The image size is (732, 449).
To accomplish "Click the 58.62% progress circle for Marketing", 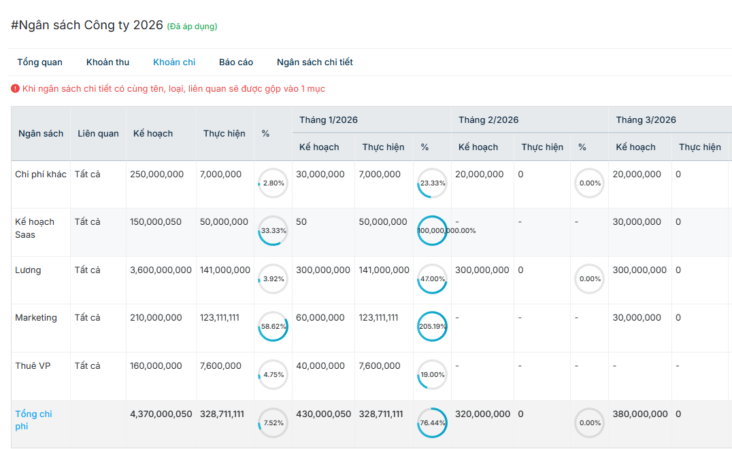I will point(273,327).
